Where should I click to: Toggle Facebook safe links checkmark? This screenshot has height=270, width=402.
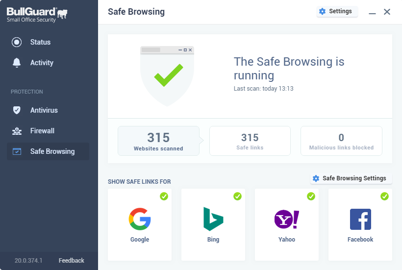[384, 196]
